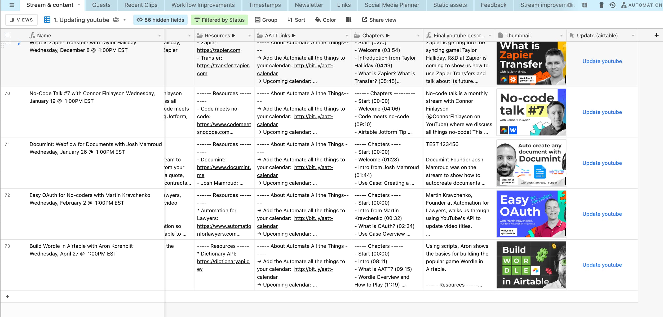This screenshot has height=317, width=663.
Task: Click the Share view button
Action: click(379, 20)
